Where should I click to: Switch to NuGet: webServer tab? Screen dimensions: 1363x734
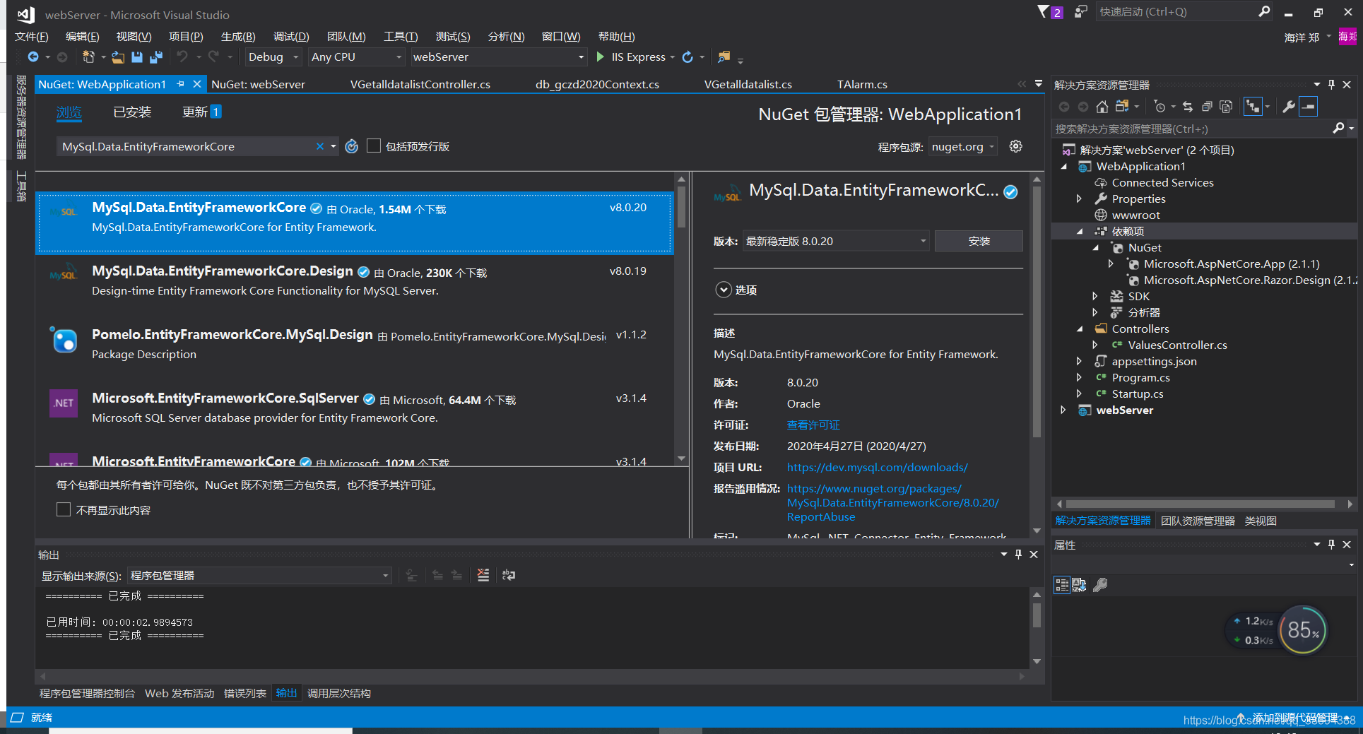click(259, 84)
